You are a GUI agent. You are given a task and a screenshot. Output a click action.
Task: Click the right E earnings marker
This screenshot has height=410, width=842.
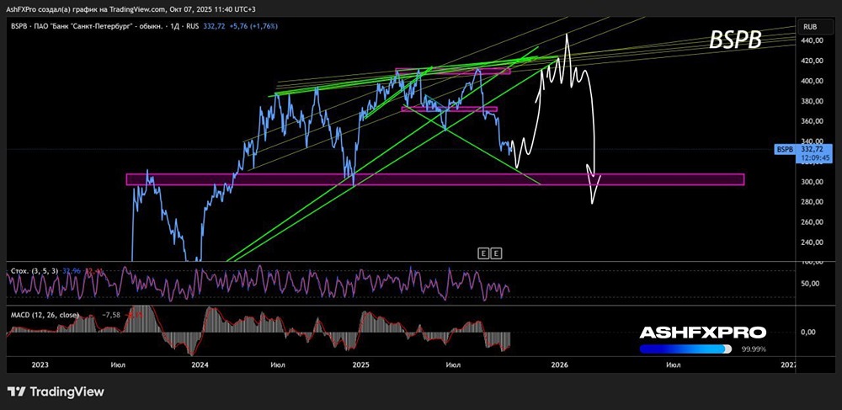pos(497,253)
